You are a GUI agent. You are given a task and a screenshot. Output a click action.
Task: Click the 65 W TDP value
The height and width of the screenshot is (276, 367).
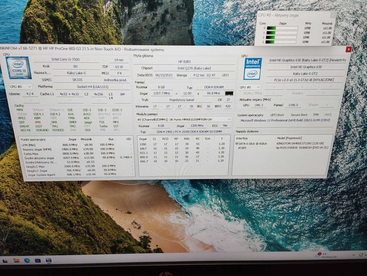pyautogui.click(x=119, y=67)
